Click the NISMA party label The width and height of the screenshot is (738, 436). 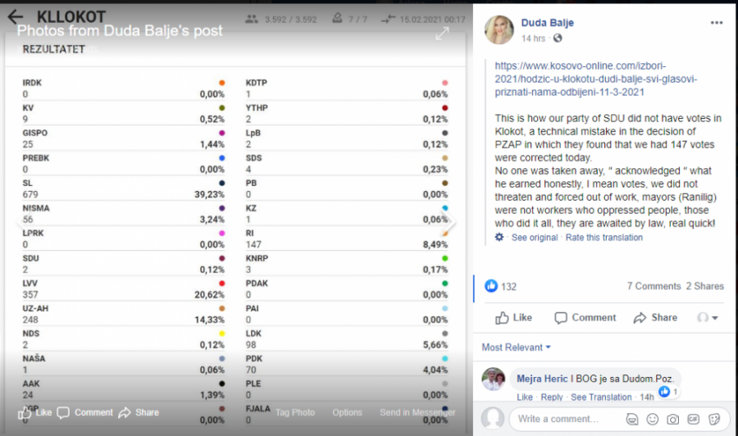click(x=36, y=208)
